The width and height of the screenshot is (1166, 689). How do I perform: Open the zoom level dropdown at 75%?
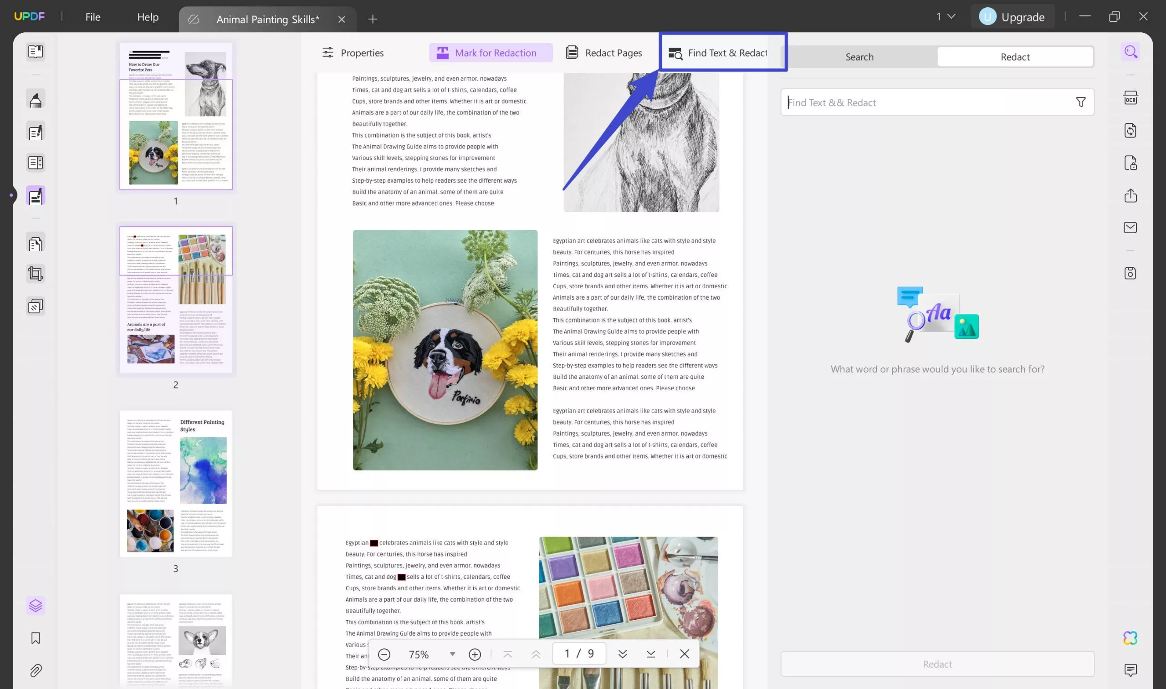click(451, 654)
